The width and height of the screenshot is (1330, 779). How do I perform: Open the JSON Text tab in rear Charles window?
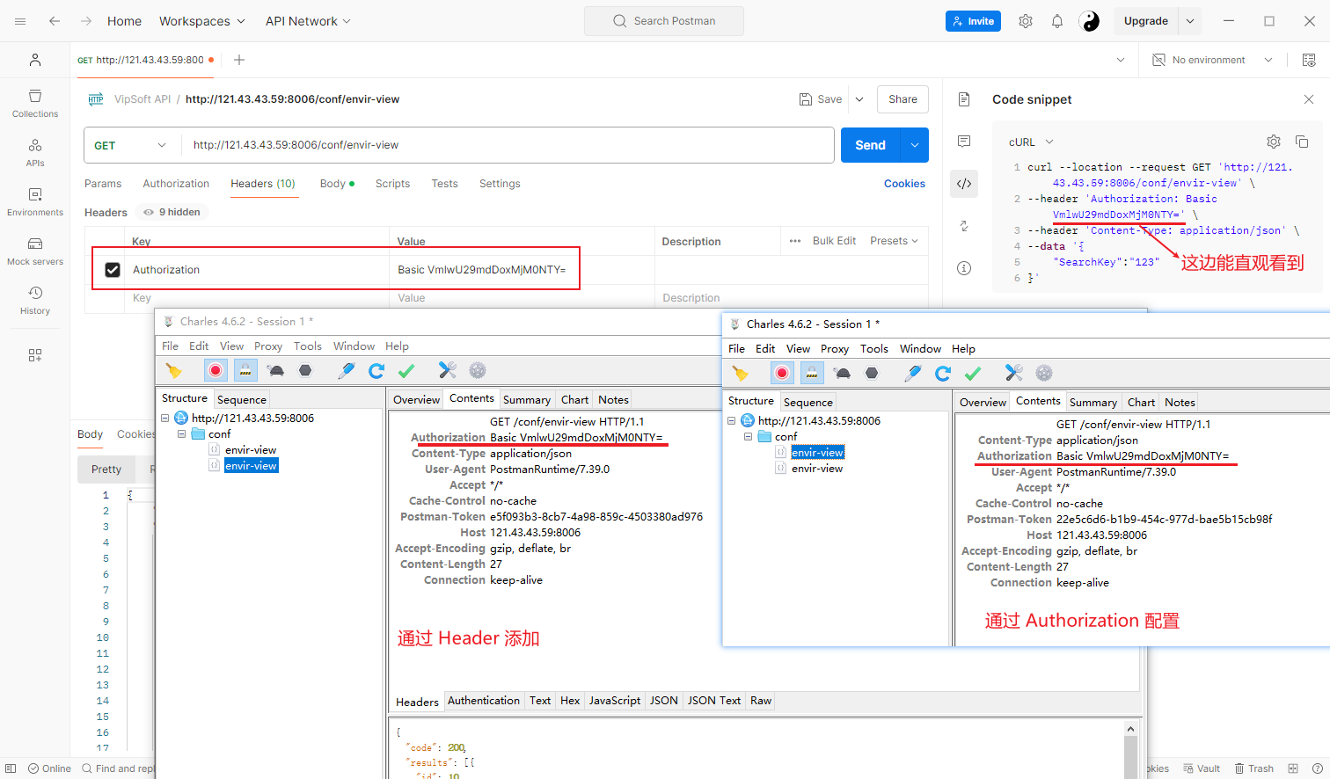click(714, 701)
